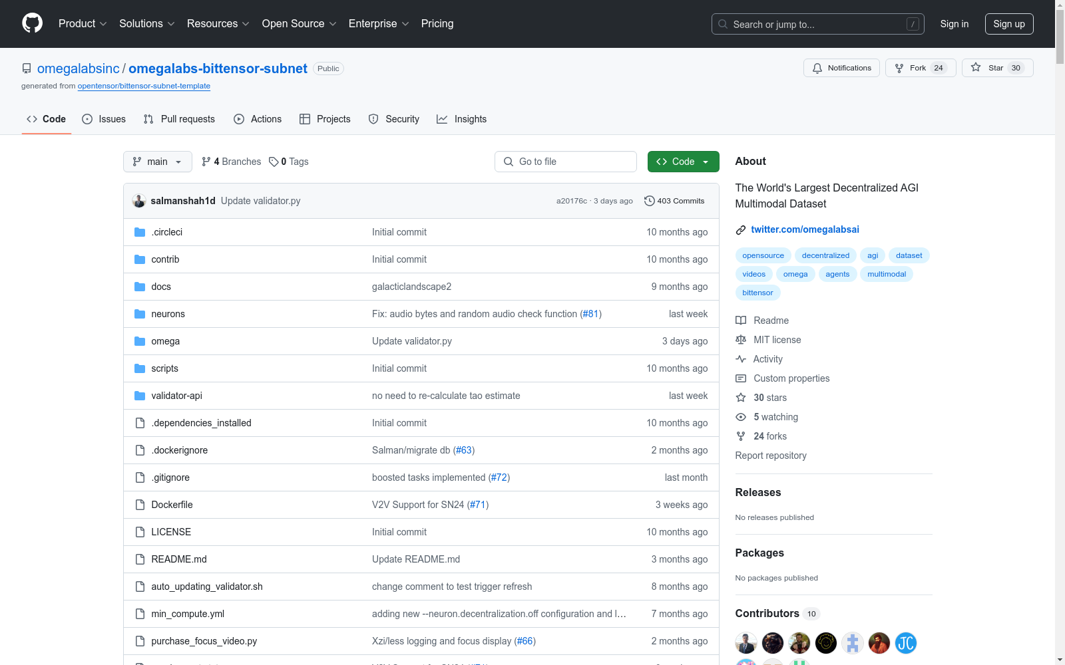
Task: Click the Activity pulse icon
Action: pyautogui.click(x=741, y=359)
